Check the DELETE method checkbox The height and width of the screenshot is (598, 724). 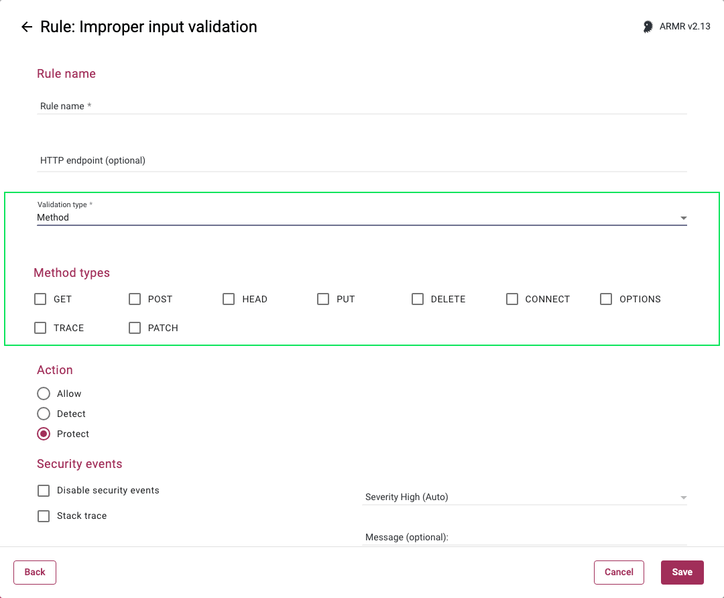418,299
